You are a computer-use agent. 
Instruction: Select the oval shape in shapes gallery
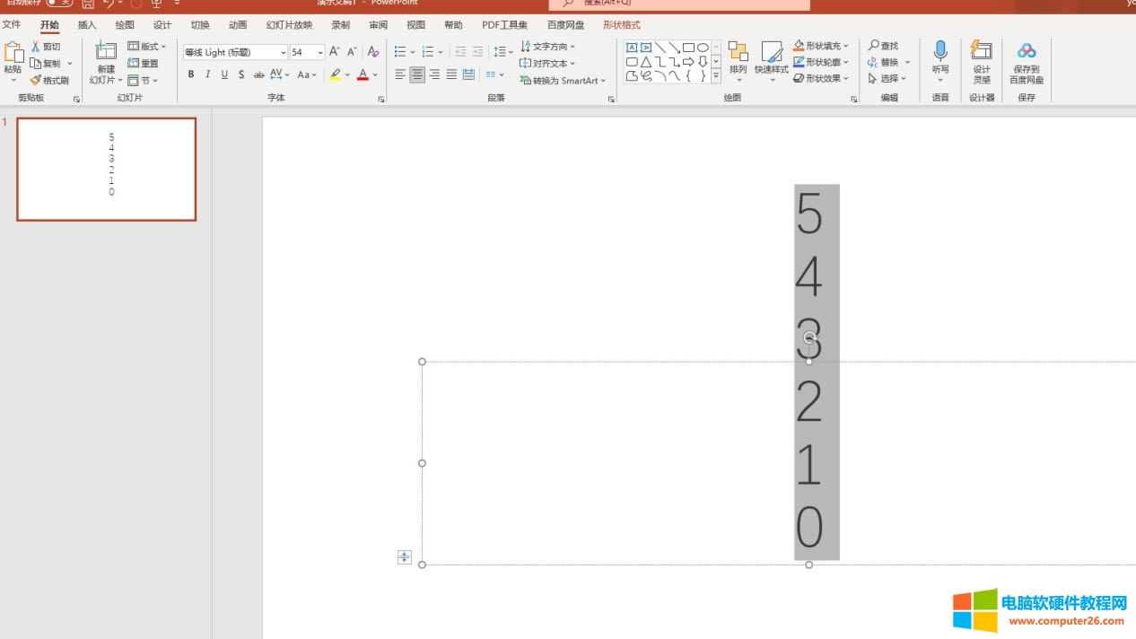click(x=703, y=48)
